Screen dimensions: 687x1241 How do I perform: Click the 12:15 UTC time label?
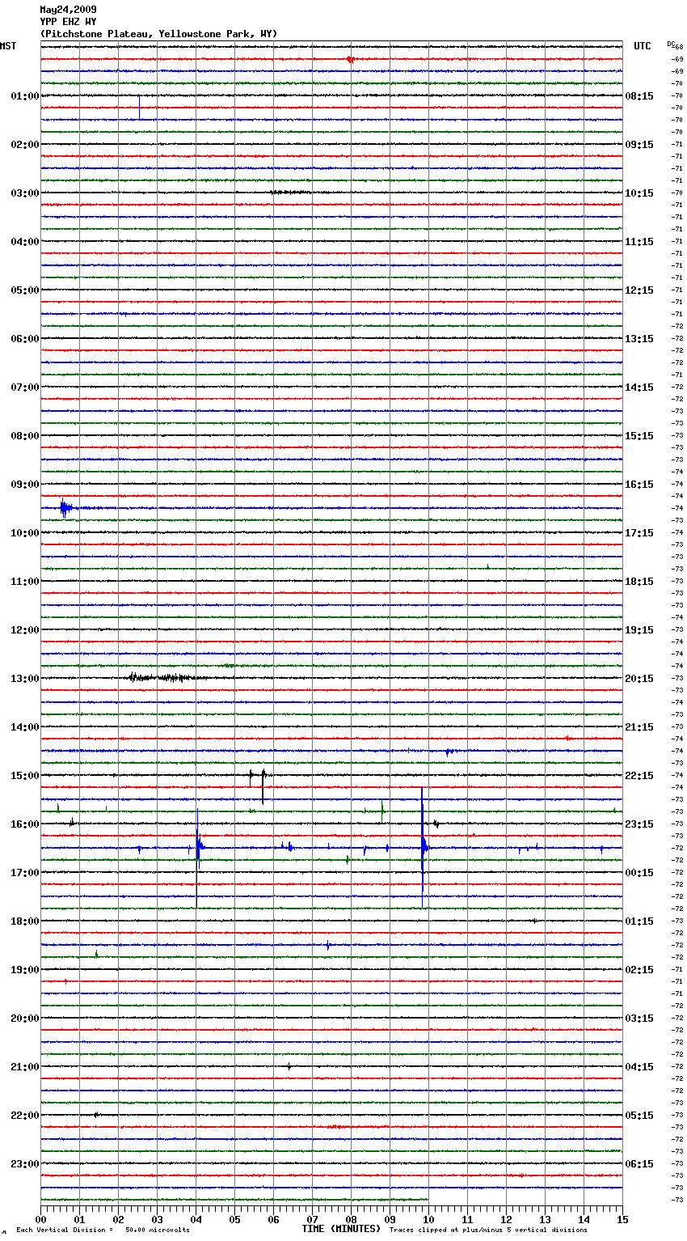tap(639, 290)
